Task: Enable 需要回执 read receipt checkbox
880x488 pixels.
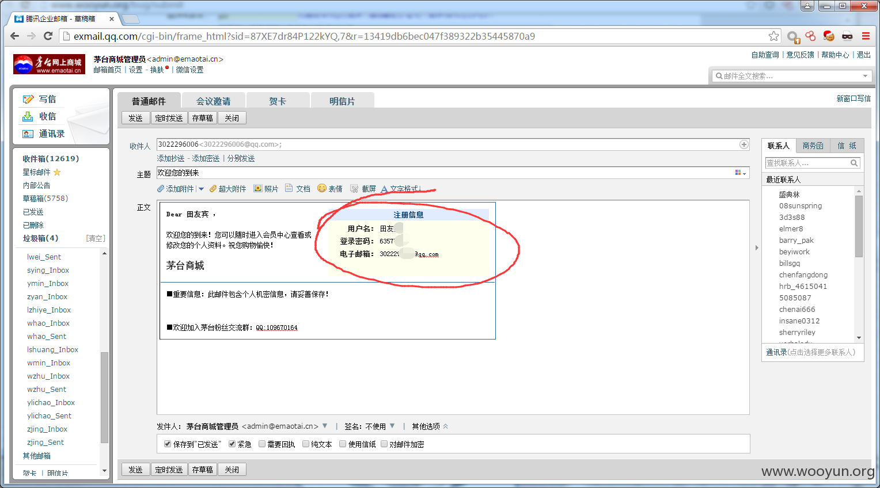Action: [262, 444]
